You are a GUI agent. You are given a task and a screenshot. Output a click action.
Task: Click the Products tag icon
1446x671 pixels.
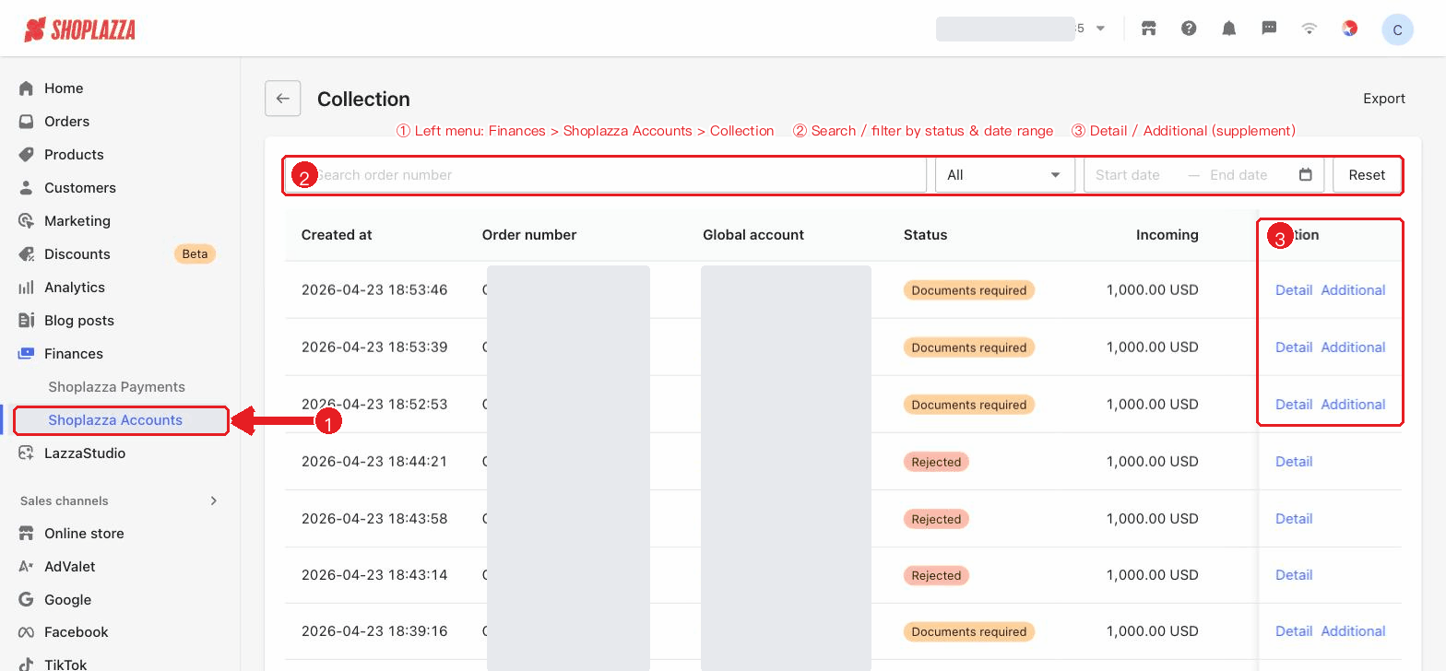coord(27,155)
